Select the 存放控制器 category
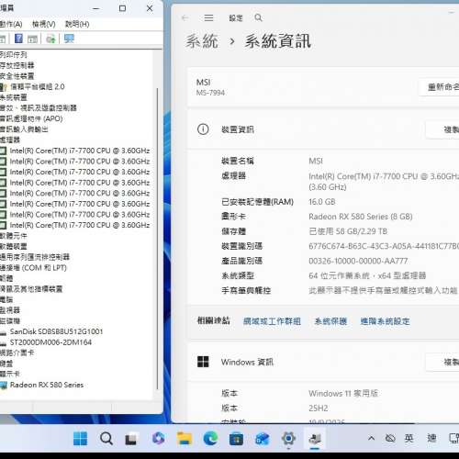Viewport: 459px width, 459px height. 17,65
